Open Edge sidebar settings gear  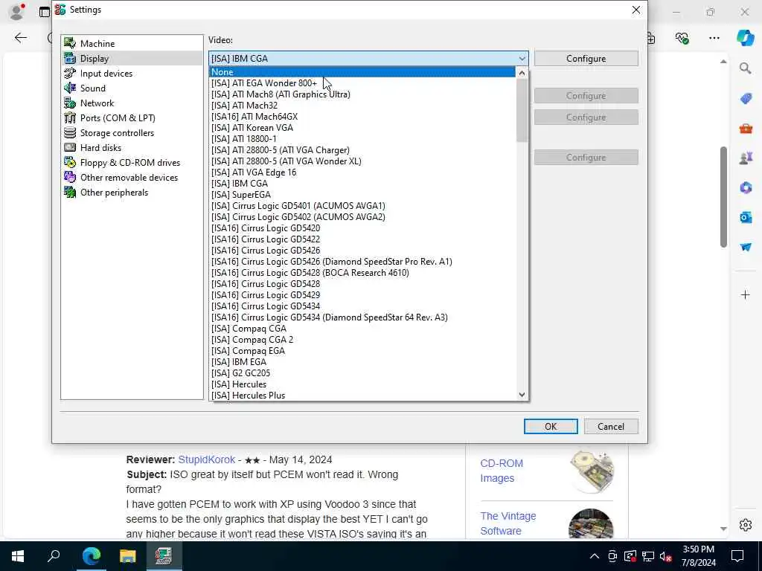point(746,525)
